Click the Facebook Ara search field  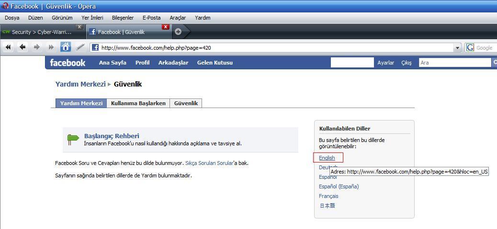tap(455, 63)
